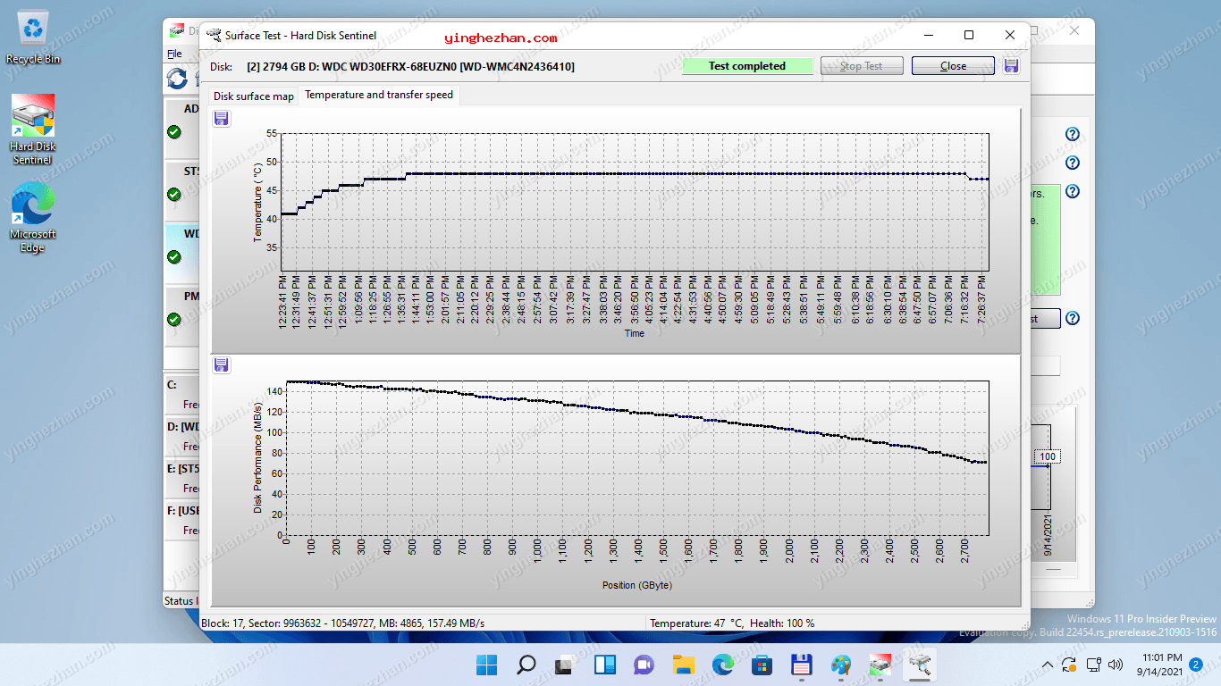
Task: Open File Explorer from the taskbar
Action: point(683,665)
